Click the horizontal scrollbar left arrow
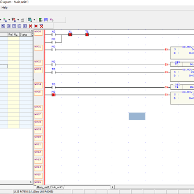Screen dimensions: 194x194 tap(113, 187)
